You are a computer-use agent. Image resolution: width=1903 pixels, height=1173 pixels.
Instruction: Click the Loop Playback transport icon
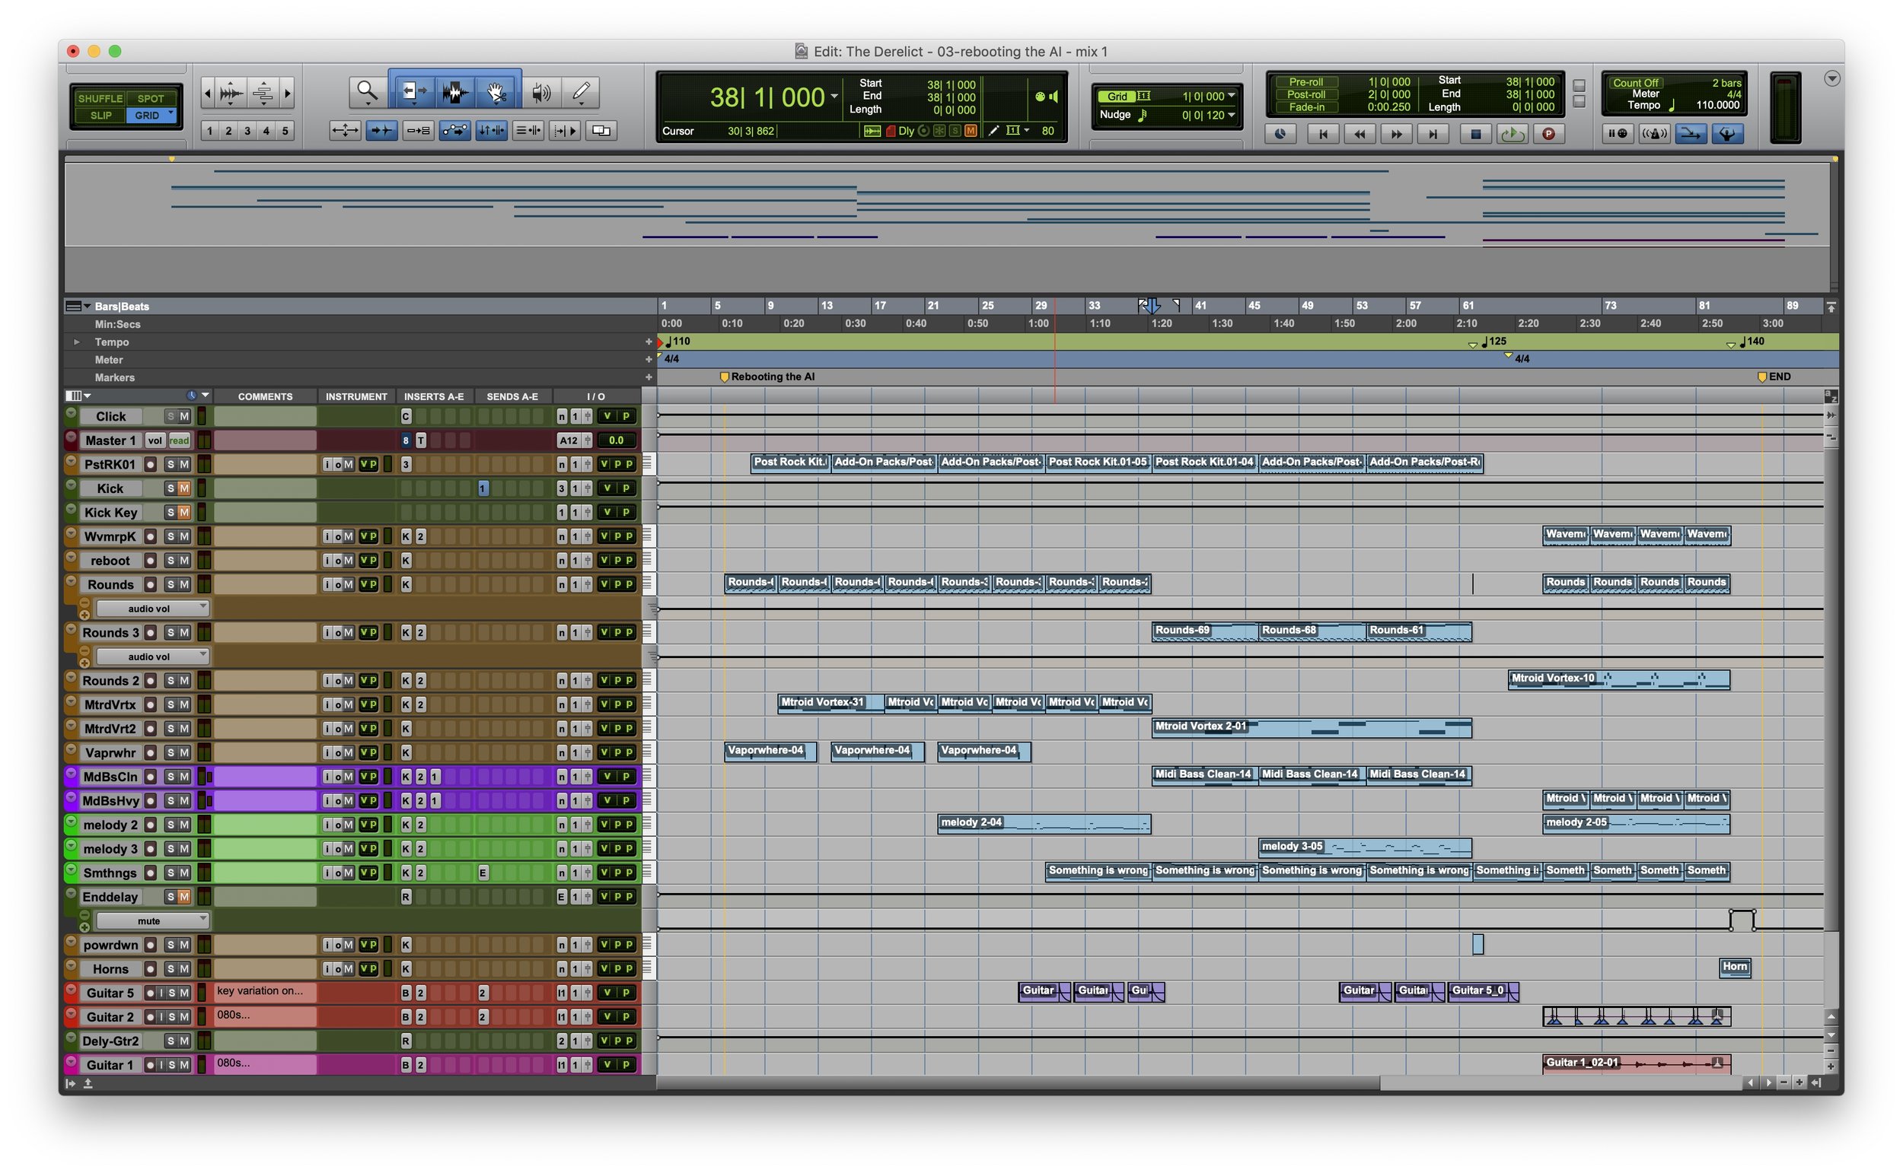(1513, 133)
